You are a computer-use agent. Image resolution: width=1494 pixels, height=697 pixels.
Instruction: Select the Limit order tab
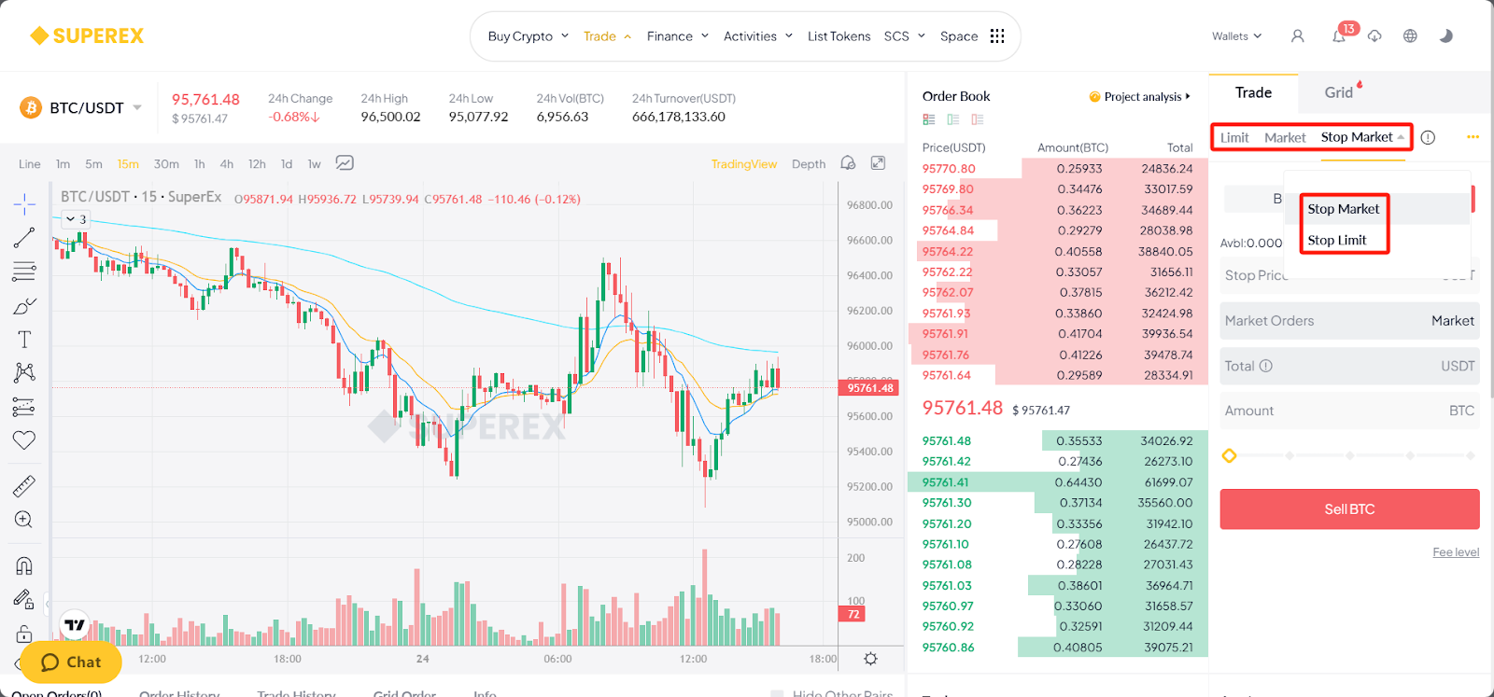click(x=1234, y=137)
